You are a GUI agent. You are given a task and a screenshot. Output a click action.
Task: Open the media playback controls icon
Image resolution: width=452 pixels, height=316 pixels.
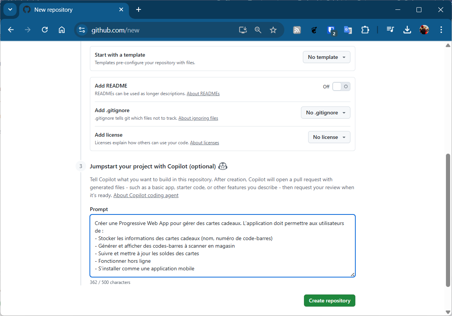tap(390, 29)
